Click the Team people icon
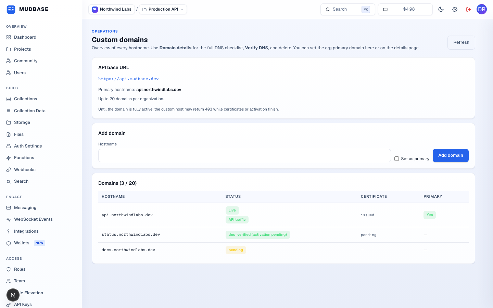Screen dimensions: 493x308 (x=9, y=281)
